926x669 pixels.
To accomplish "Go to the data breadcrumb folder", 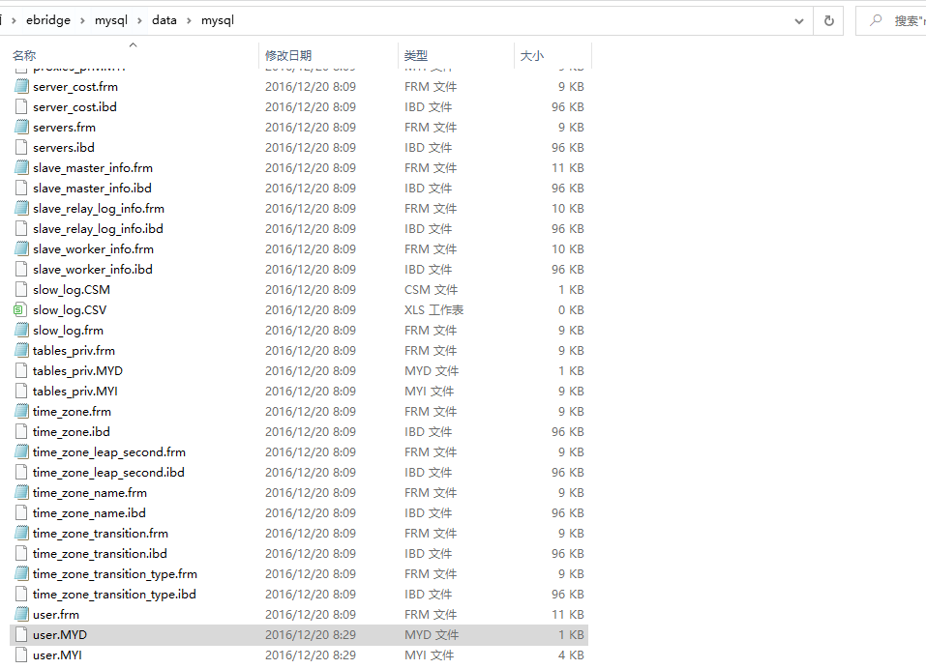I will click(164, 20).
